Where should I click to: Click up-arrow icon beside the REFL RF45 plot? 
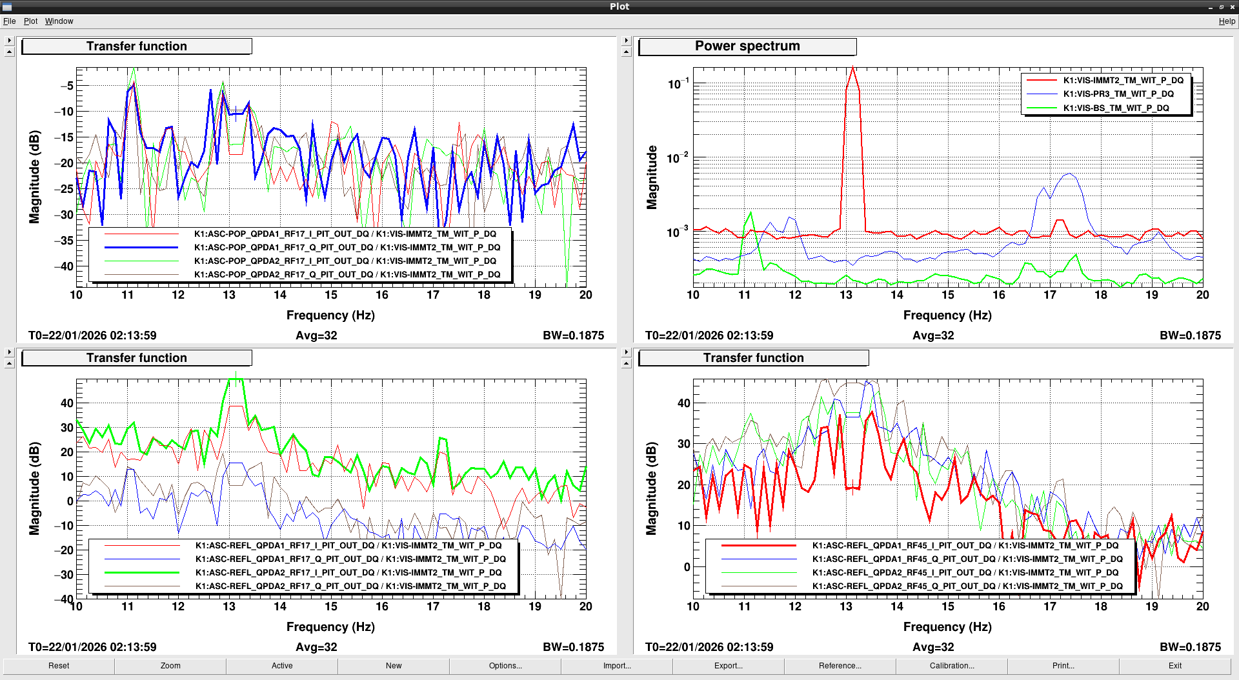coord(626,363)
